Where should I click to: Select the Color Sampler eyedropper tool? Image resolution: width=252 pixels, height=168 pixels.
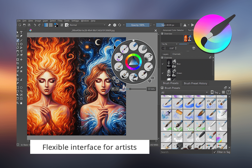pos(21,67)
